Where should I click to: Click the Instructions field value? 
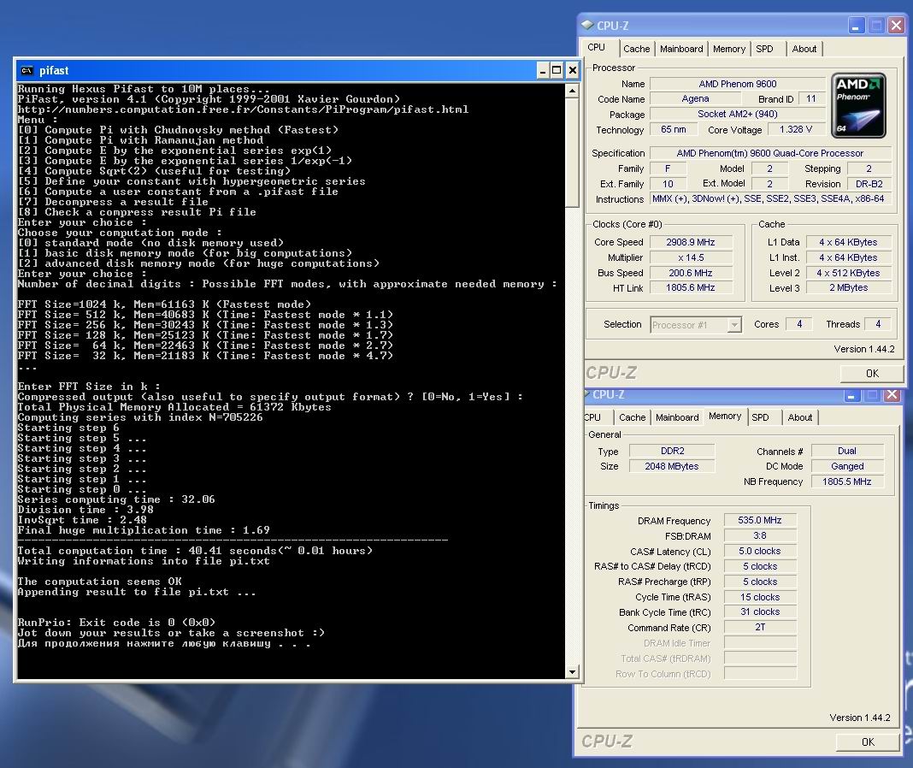click(x=769, y=198)
